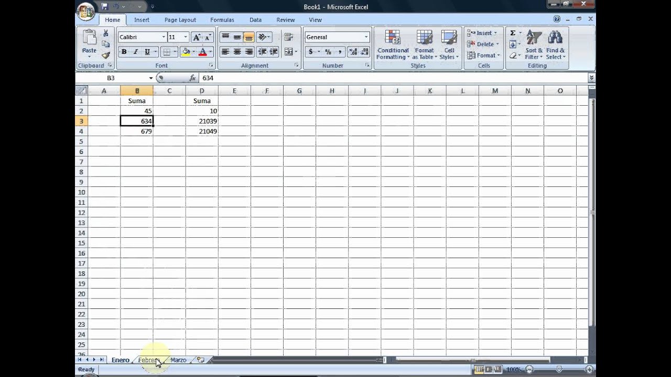Open the font size dropdown

186,37
